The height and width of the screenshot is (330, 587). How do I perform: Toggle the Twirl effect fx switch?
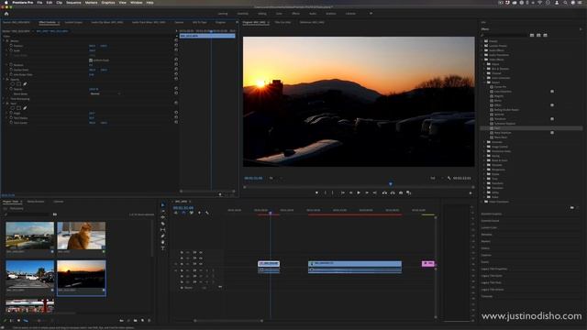tap(7, 104)
